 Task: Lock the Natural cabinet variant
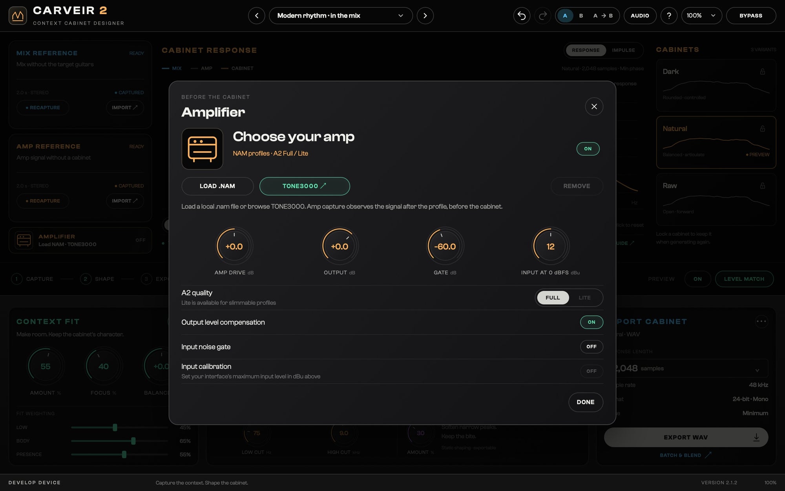(763, 128)
